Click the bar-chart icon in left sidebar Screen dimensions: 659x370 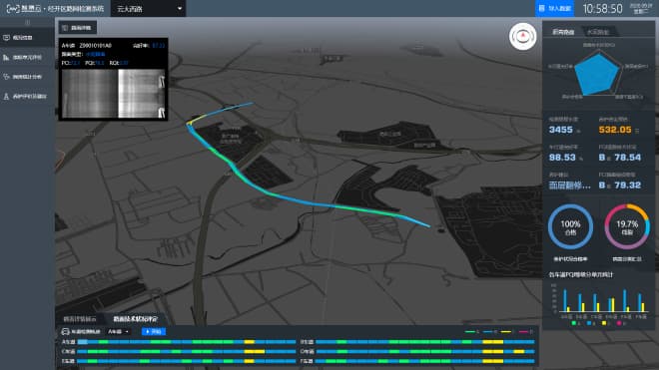point(6,57)
